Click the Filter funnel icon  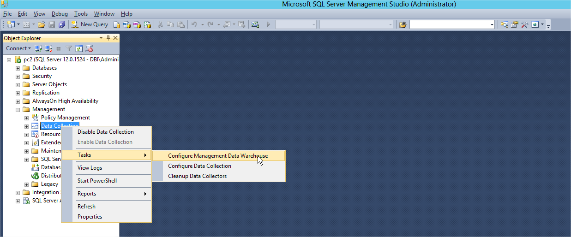coord(69,48)
